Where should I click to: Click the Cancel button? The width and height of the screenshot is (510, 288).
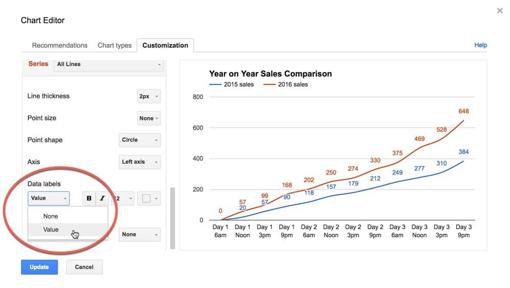coord(84,267)
